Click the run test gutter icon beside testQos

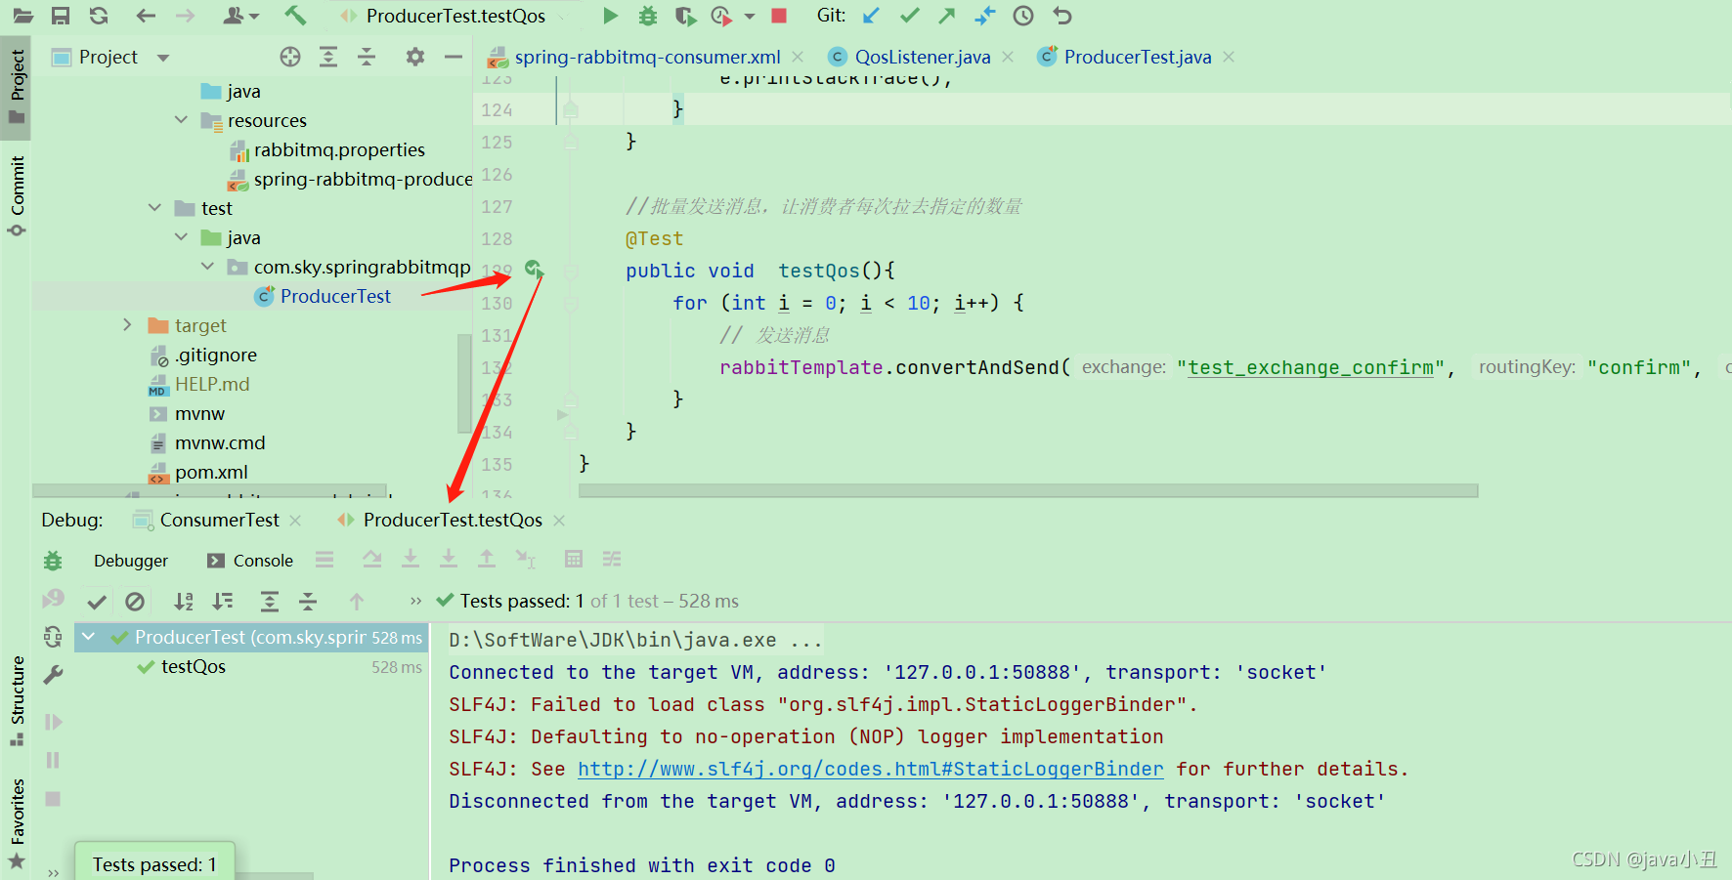(x=534, y=269)
